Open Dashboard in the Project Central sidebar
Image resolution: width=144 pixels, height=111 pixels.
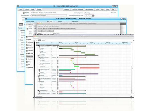click(x=30, y=37)
